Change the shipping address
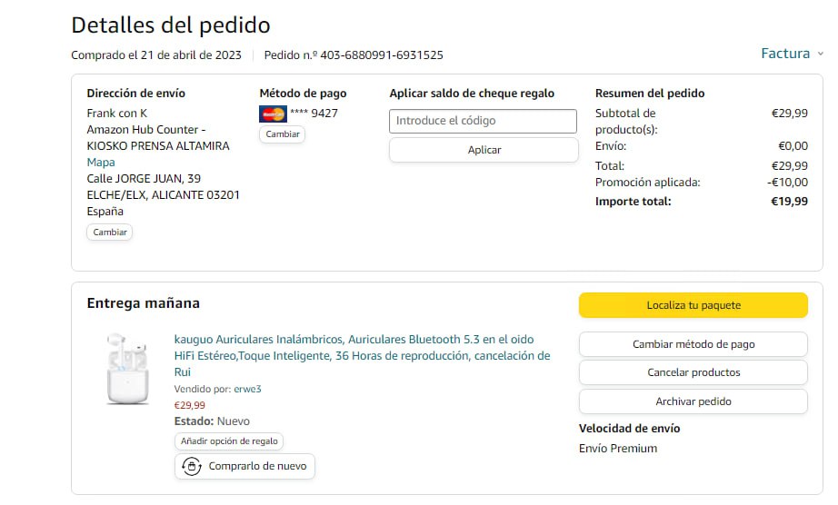Image resolution: width=838 pixels, height=505 pixels. point(110,233)
